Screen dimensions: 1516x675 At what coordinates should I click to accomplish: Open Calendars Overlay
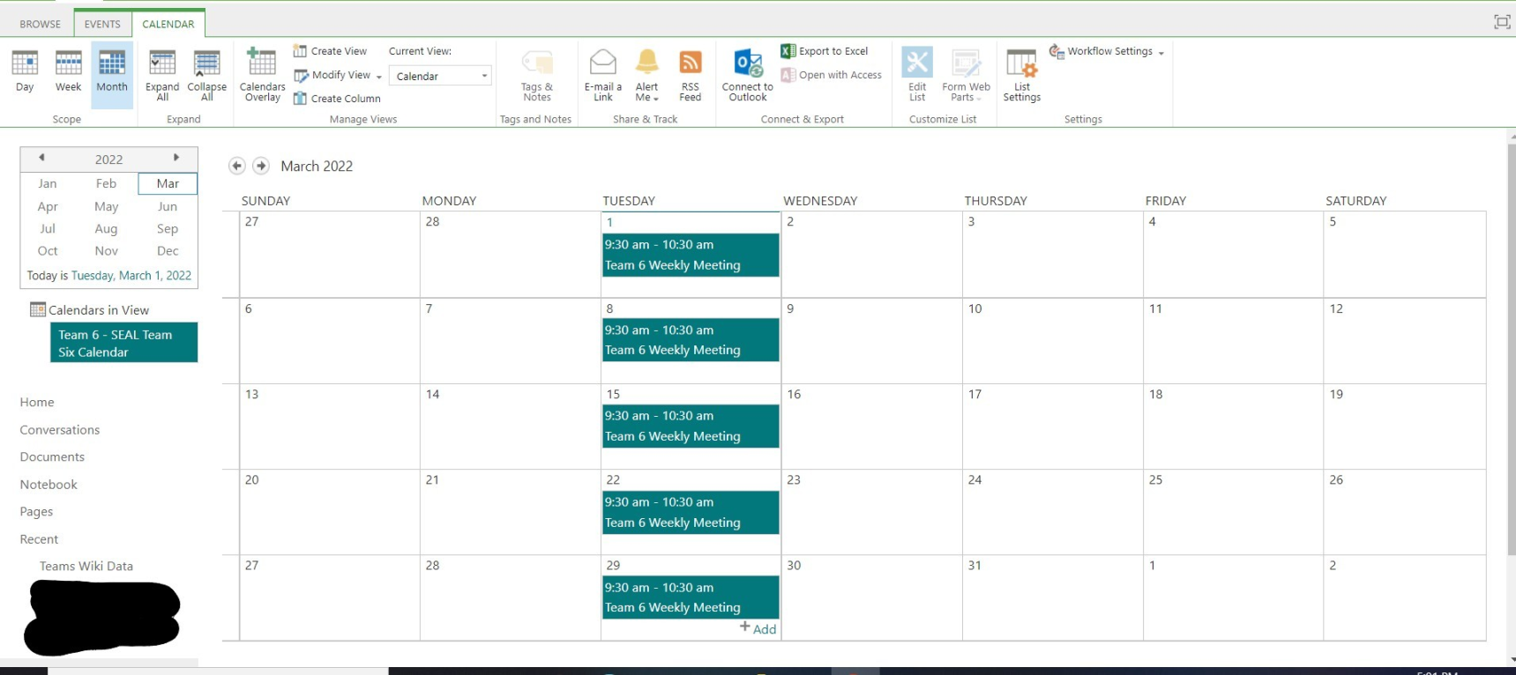pos(262,75)
